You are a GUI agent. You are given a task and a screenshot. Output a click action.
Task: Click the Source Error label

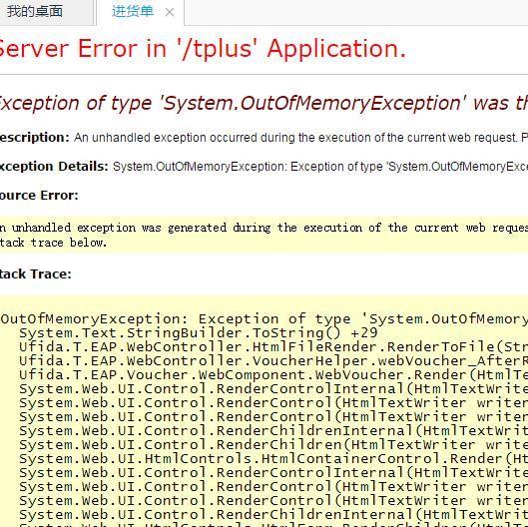point(39,196)
